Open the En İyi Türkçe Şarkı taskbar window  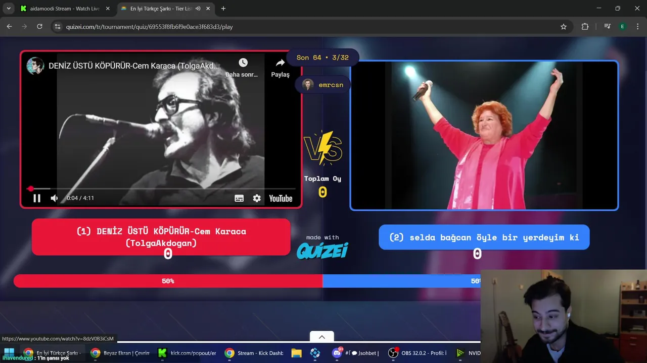tap(53, 353)
